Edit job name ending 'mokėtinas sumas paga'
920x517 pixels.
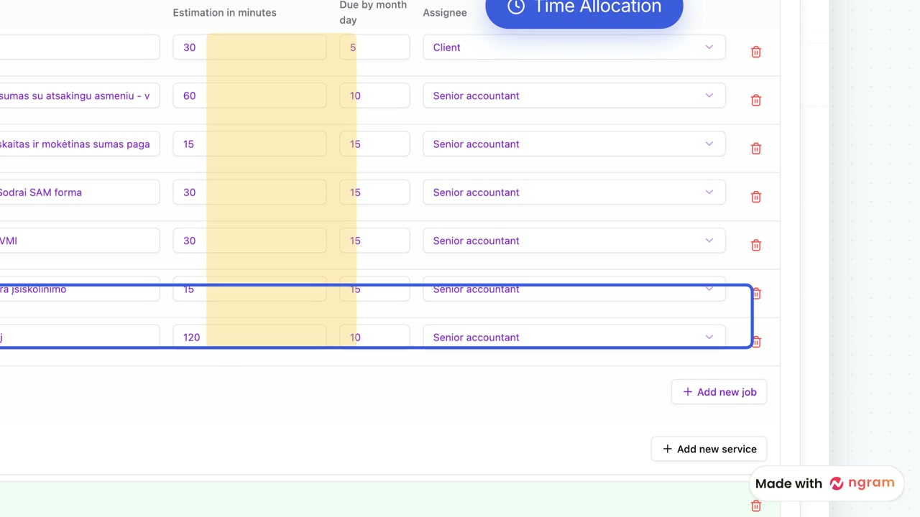(x=80, y=144)
